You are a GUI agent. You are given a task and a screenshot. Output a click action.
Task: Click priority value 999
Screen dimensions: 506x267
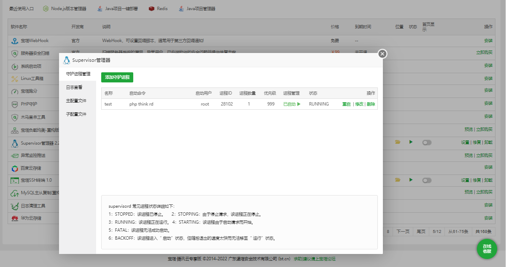pos(271,104)
